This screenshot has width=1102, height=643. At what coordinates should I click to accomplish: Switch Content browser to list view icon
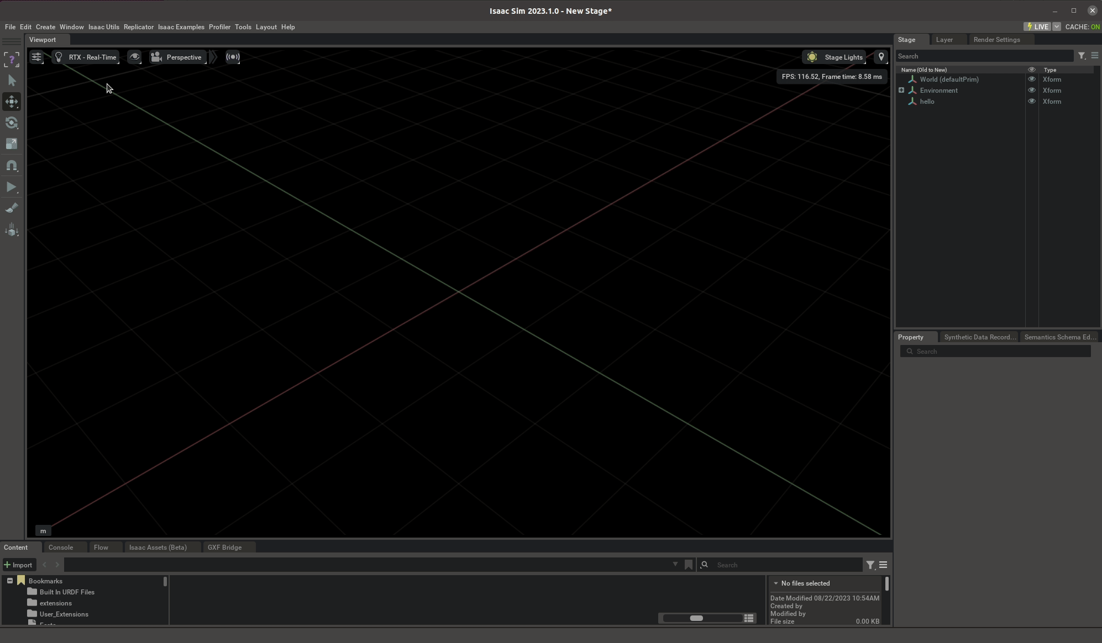coord(749,618)
